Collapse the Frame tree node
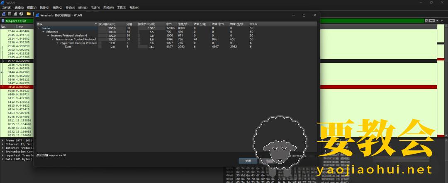 point(39,28)
